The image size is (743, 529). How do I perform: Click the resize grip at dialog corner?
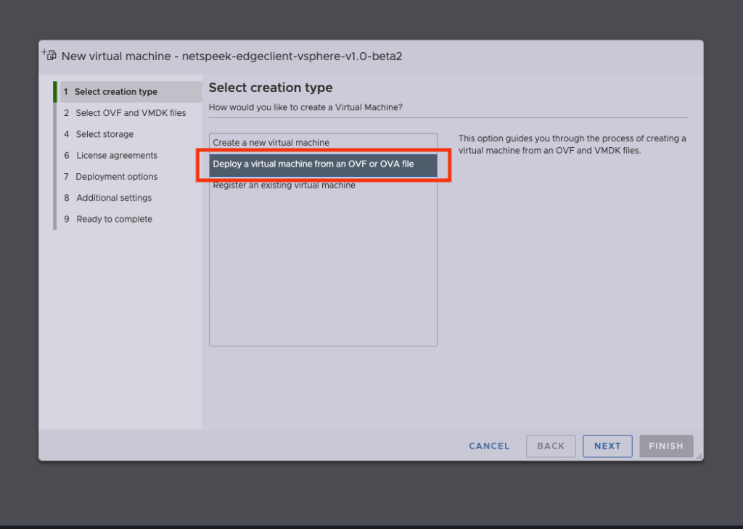[x=699, y=457]
